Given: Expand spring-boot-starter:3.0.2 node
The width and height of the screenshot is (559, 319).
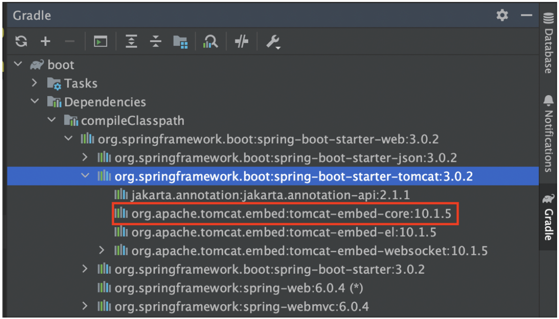Looking at the screenshot, I should (85, 269).
